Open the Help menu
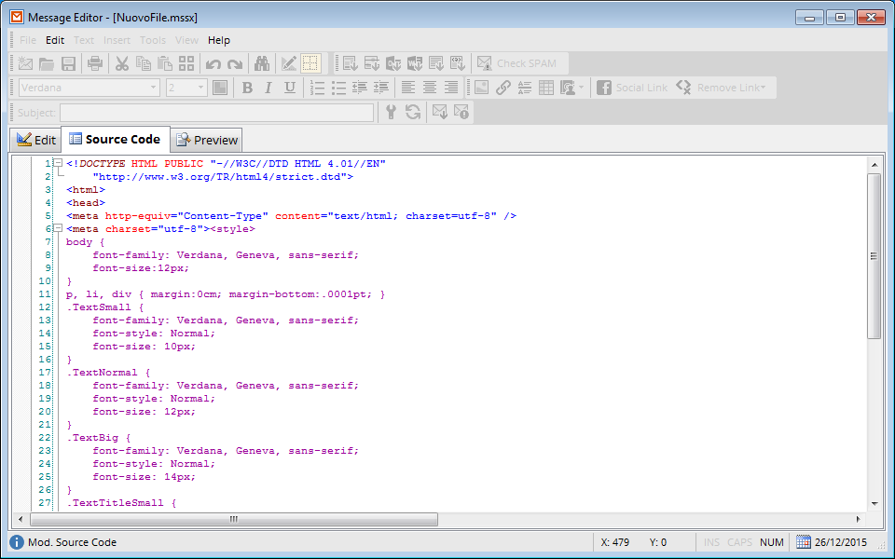Image resolution: width=895 pixels, height=559 pixels. tap(219, 40)
